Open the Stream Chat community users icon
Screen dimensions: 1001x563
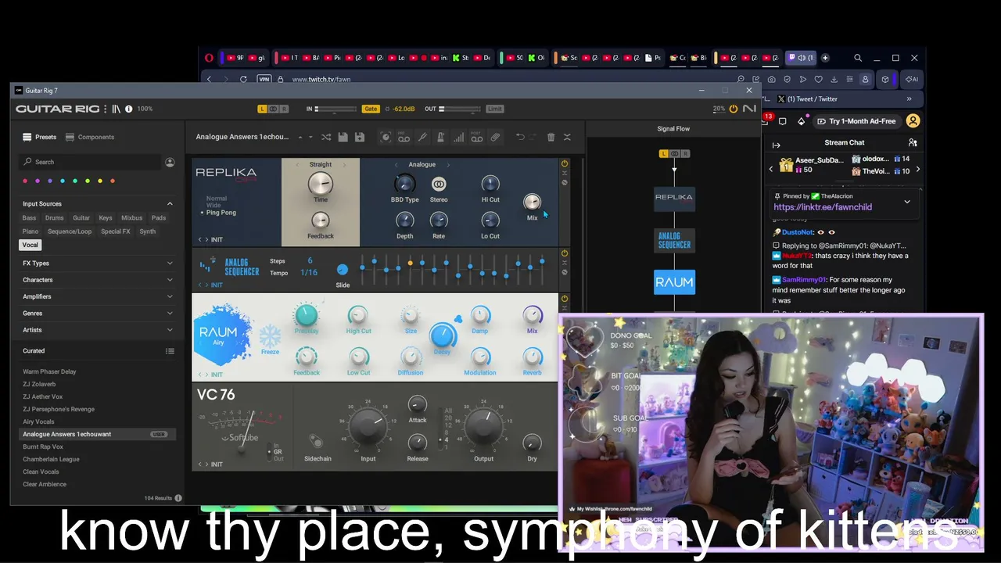coord(913,142)
